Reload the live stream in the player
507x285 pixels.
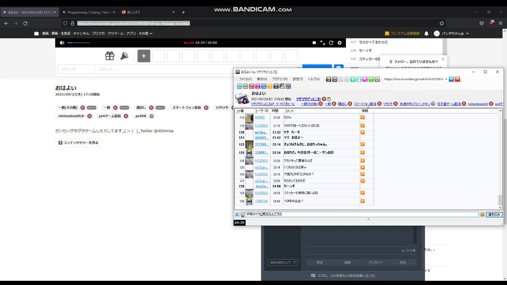[331, 43]
